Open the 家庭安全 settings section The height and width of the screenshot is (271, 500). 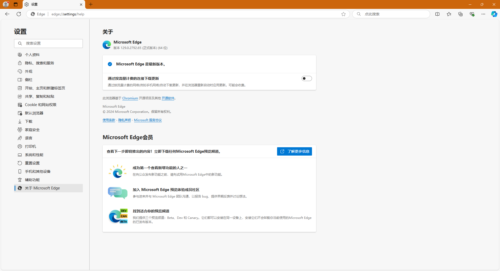48,130
